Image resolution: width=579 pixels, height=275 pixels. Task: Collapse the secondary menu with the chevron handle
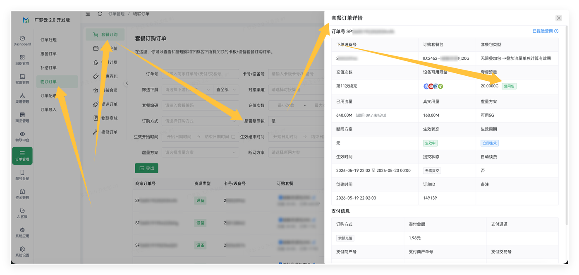click(127, 83)
